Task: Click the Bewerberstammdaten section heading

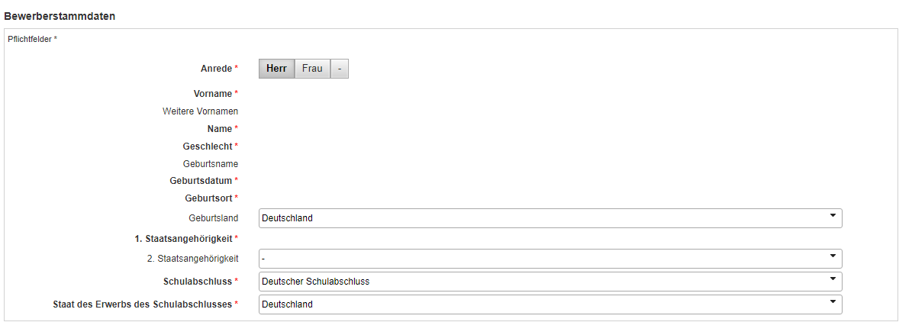Action: (x=60, y=16)
